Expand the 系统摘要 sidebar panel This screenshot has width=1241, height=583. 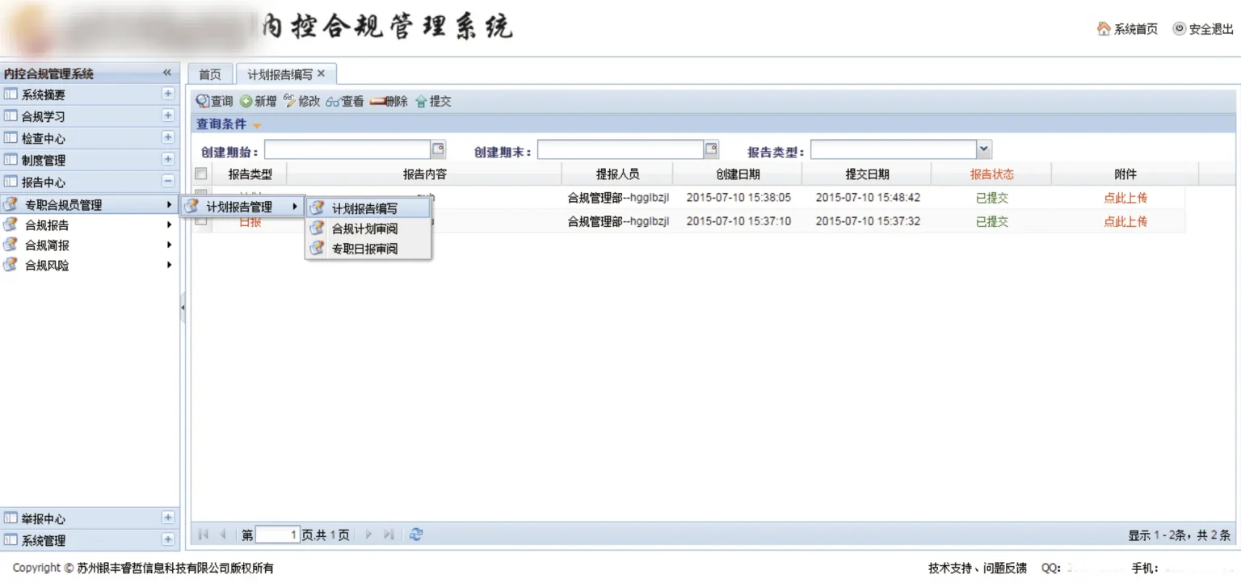(168, 94)
